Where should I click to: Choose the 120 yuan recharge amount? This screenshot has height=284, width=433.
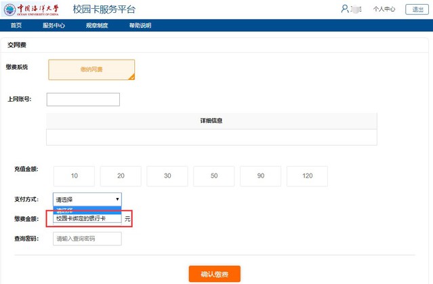[307, 176]
